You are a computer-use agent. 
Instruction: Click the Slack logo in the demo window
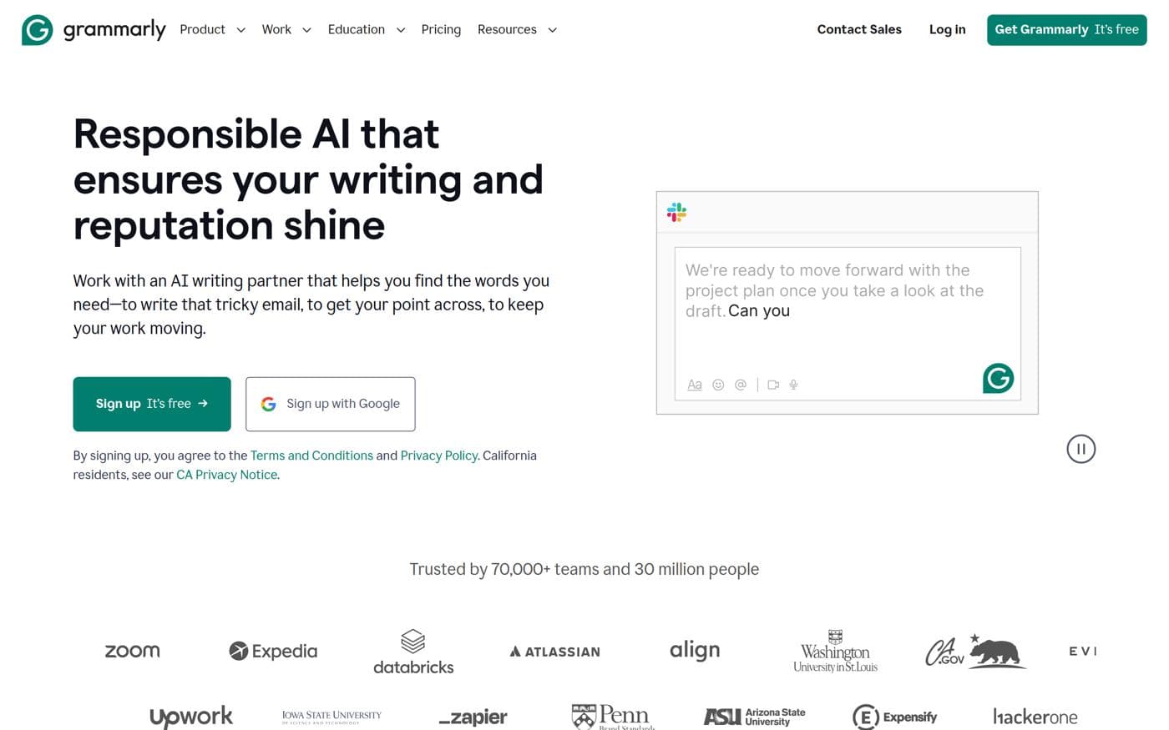coord(676,212)
